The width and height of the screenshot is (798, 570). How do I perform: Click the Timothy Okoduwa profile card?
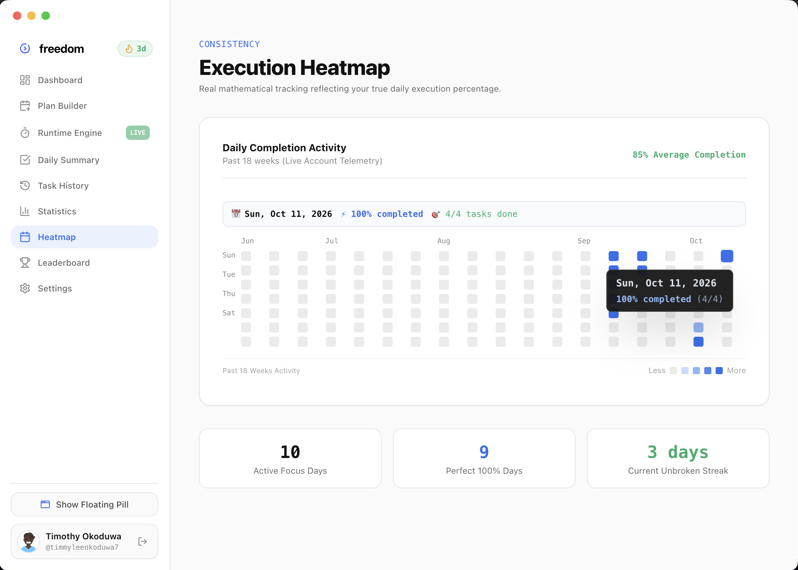click(x=85, y=541)
